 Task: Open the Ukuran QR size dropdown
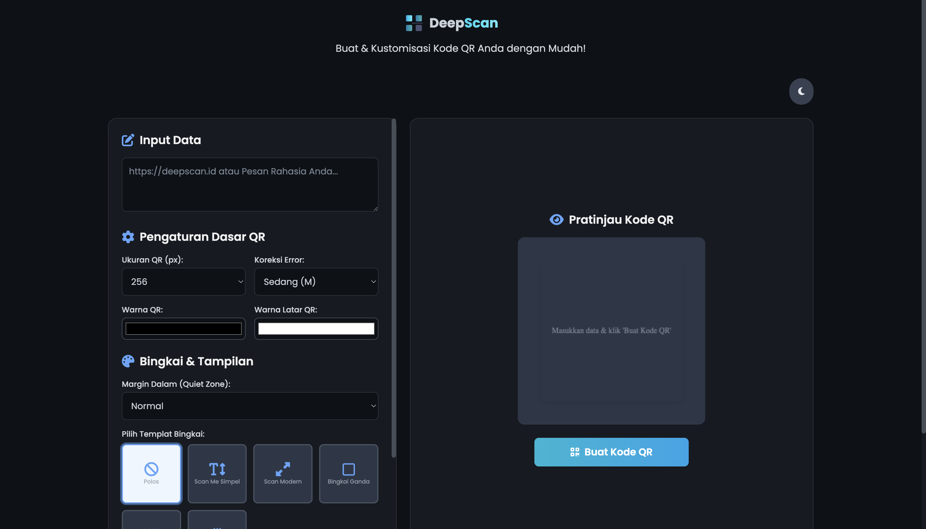click(x=184, y=282)
